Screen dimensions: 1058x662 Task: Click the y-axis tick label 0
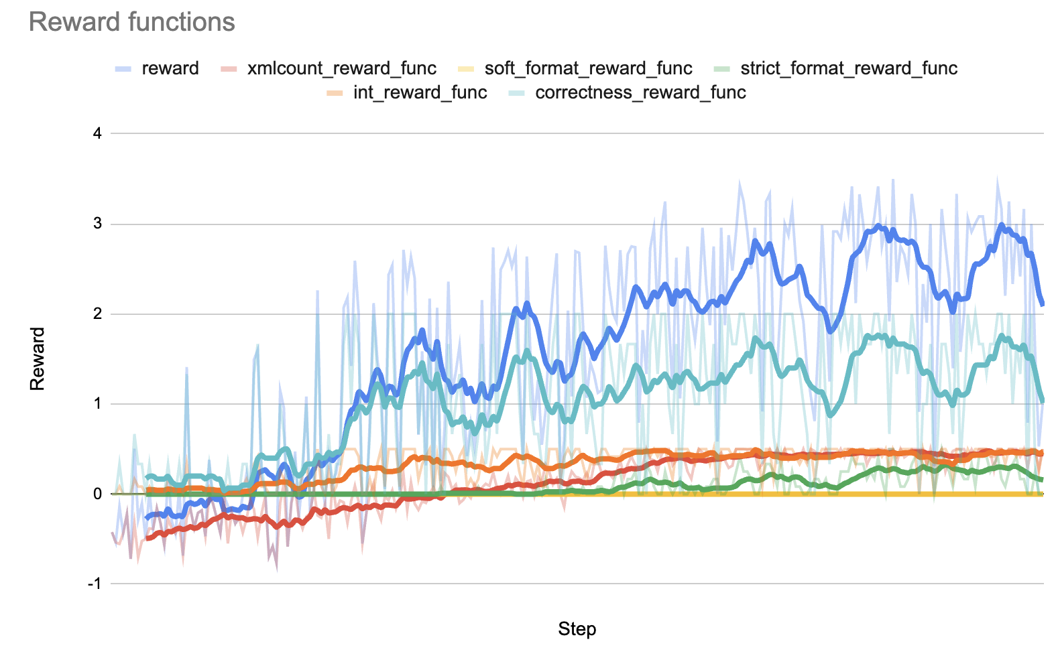(x=98, y=494)
